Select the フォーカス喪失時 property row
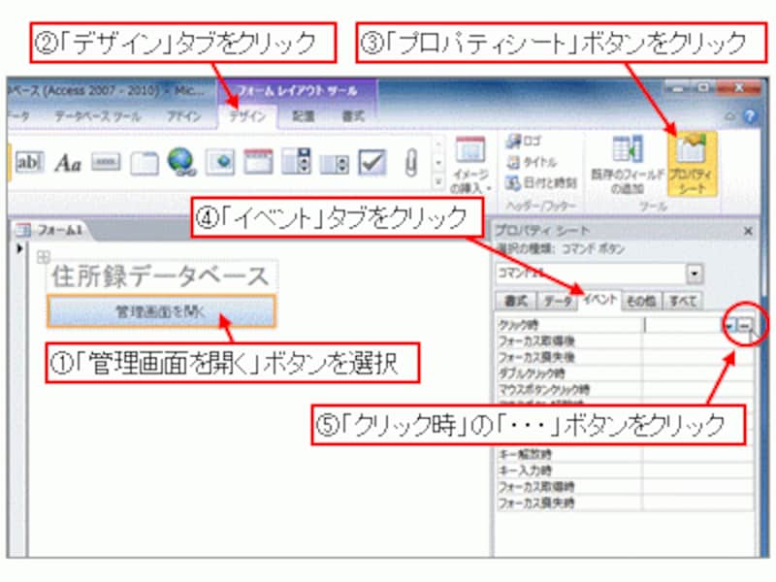Screen dimensions: 776x582 click(625, 502)
